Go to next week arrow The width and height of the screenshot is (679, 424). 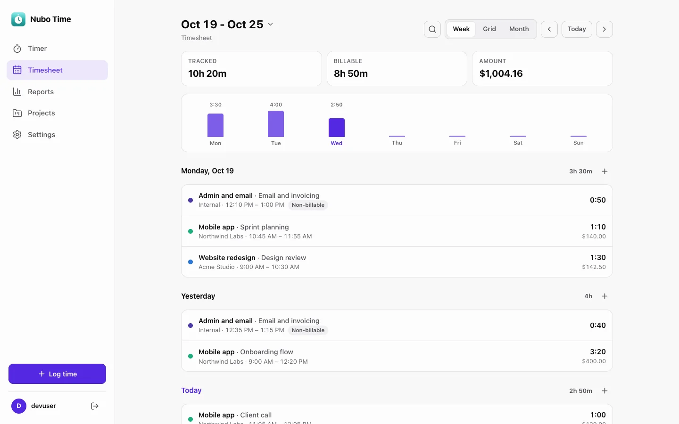pyautogui.click(x=604, y=29)
